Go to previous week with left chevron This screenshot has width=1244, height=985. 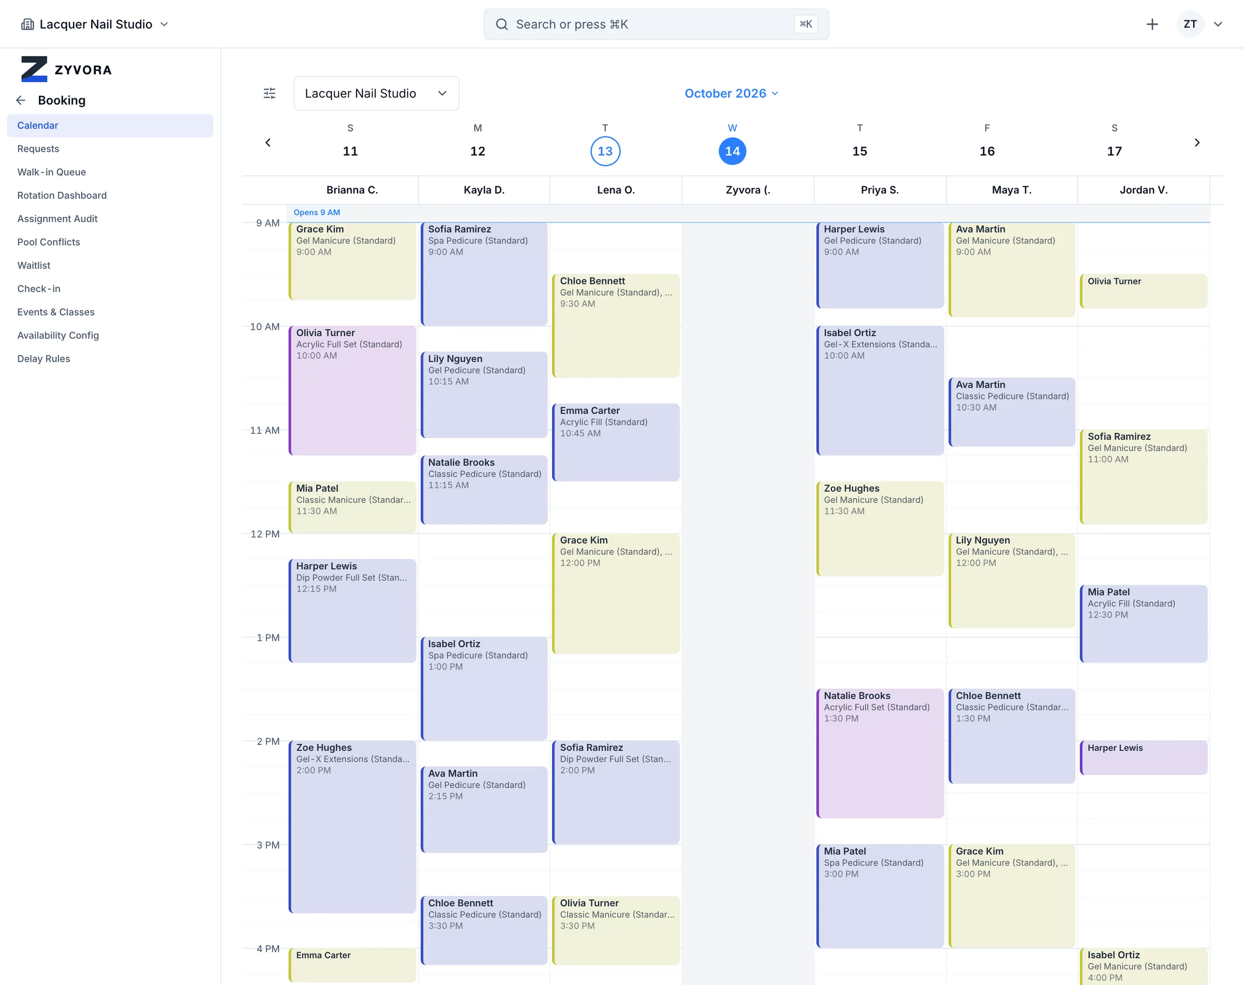point(267,143)
